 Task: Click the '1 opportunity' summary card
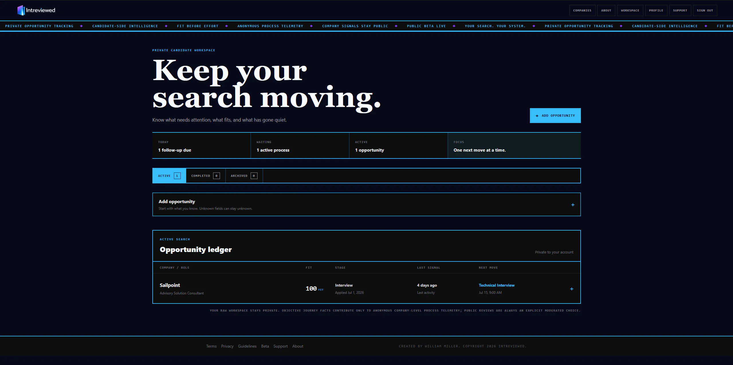[x=398, y=146]
